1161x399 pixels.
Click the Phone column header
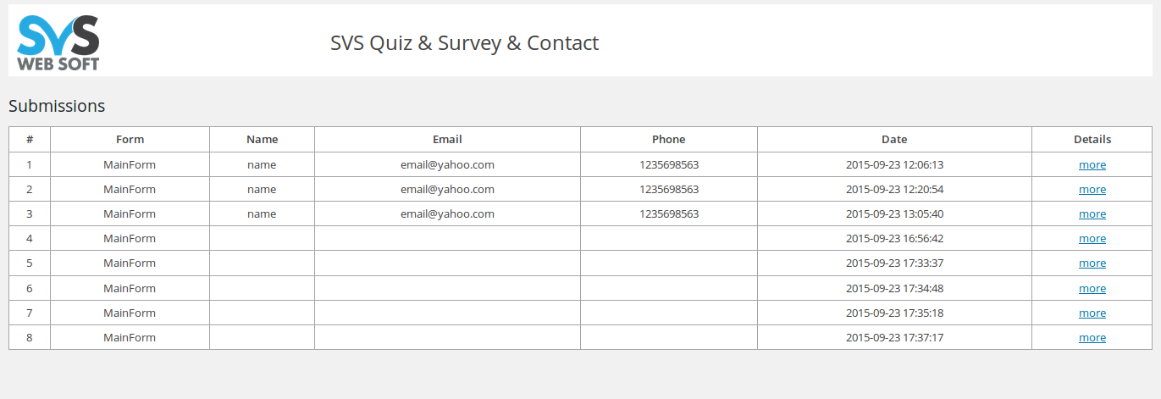[668, 140]
